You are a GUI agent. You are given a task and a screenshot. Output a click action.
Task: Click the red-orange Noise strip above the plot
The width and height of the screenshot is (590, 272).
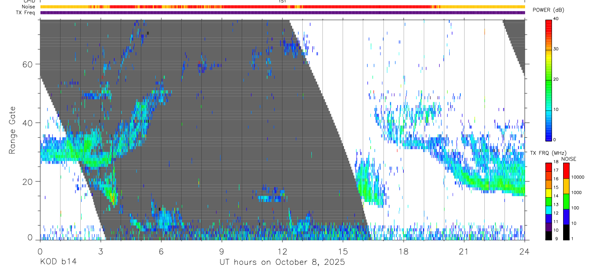click(x=283, y=7)
